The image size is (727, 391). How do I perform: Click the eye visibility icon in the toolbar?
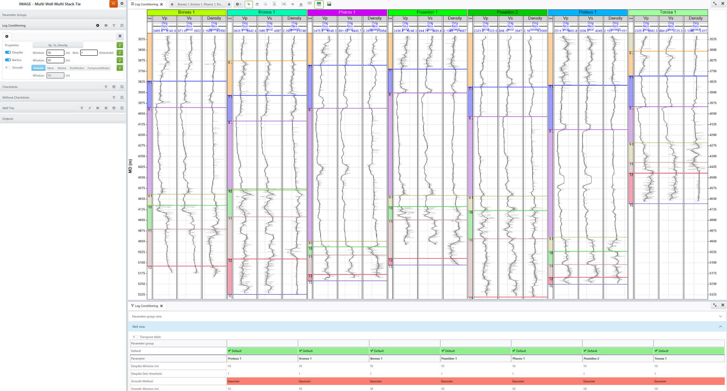click(292, 4)
